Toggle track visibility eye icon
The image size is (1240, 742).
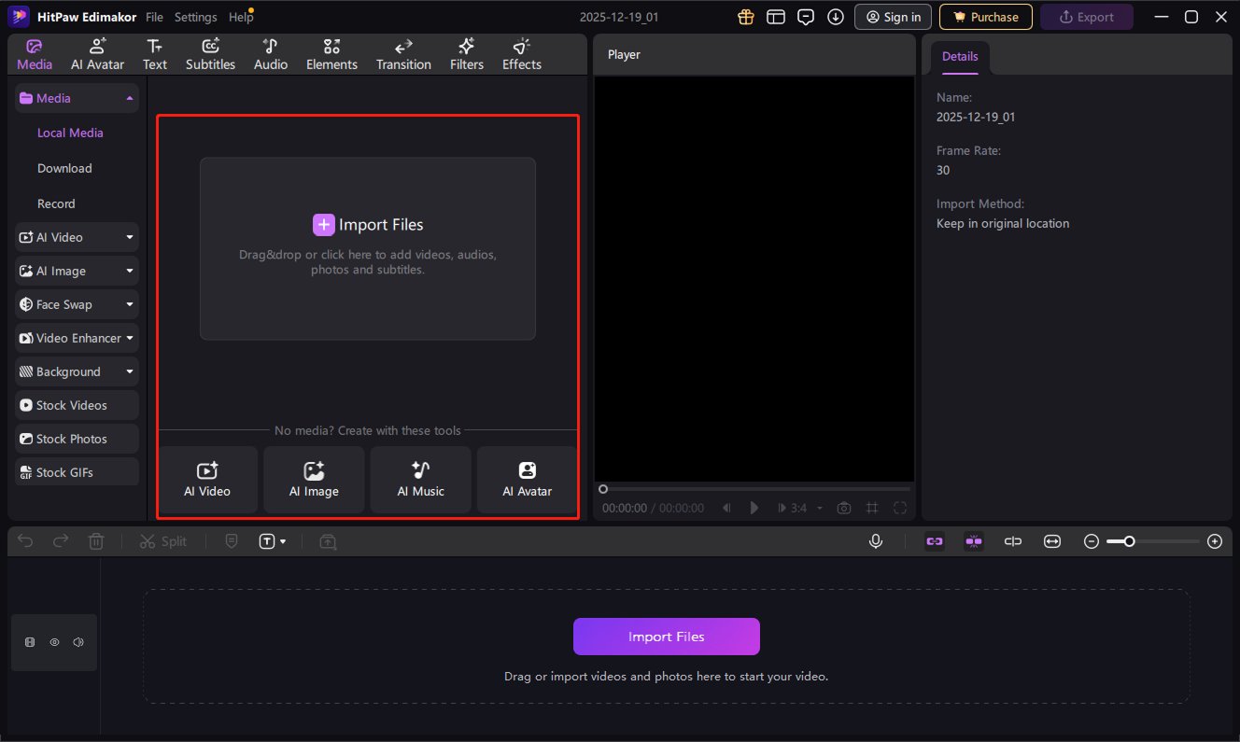coord(54,642)
